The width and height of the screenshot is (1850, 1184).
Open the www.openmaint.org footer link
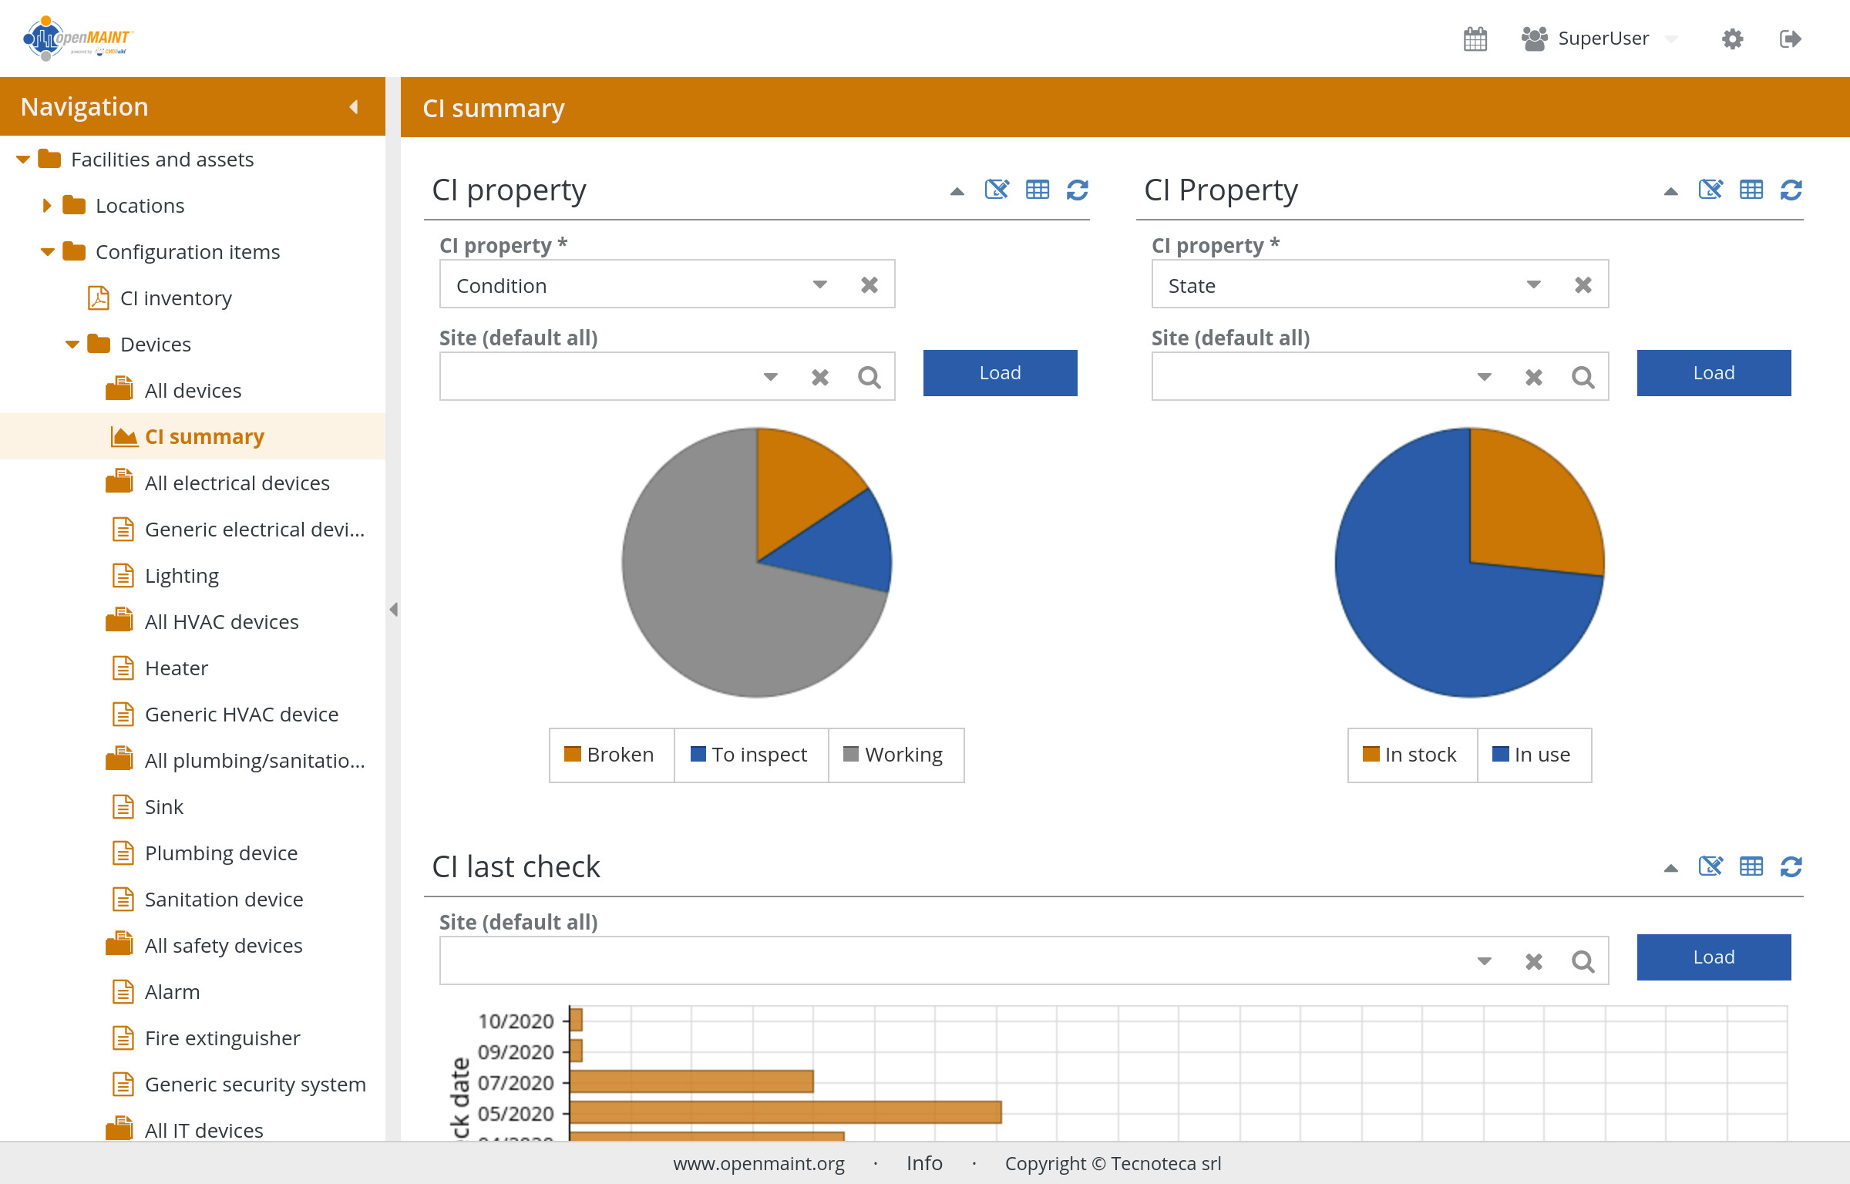click(x=758, y=1163)
